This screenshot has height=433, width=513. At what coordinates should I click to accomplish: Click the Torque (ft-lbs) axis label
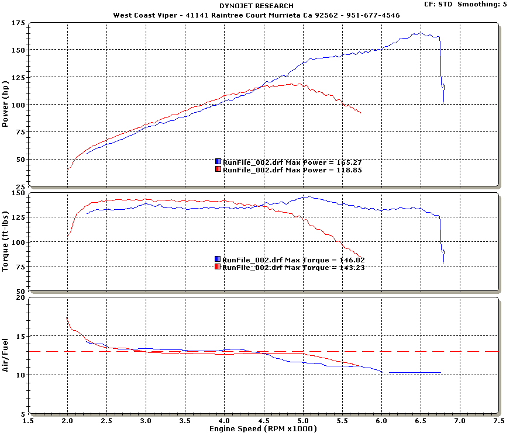point(5,241)
